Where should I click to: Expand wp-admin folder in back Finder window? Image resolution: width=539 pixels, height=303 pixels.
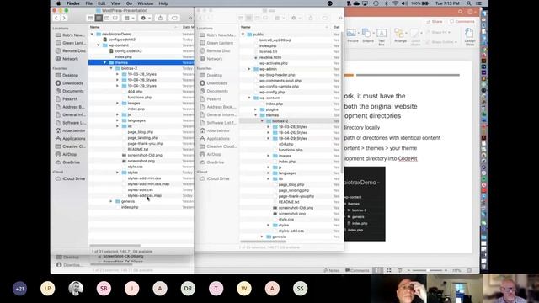coord(249,69)
